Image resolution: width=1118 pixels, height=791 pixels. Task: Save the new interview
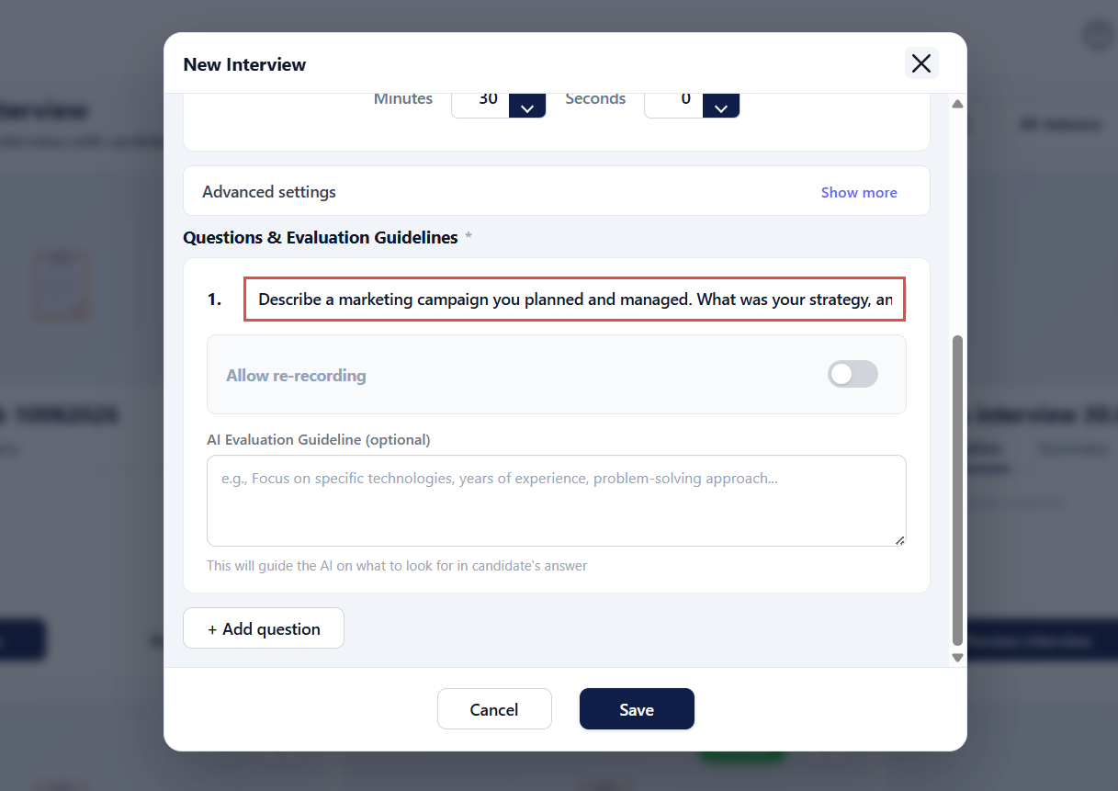tap(637, 709)
